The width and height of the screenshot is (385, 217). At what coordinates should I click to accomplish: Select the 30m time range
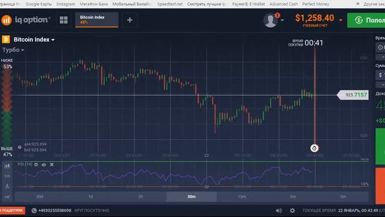pos(191,197)
